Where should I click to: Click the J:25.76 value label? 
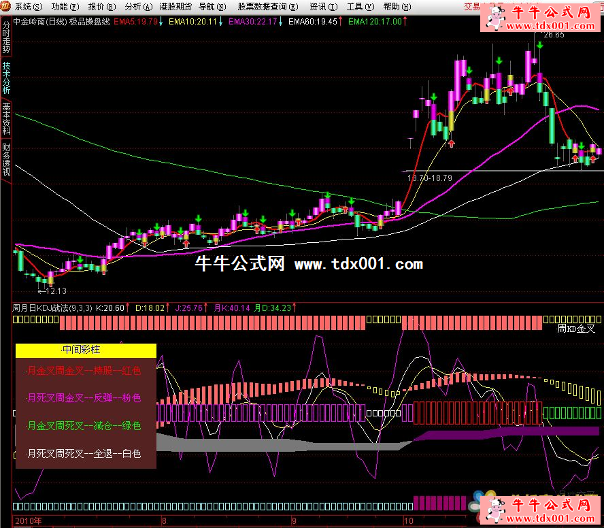(x=189, y=308)
